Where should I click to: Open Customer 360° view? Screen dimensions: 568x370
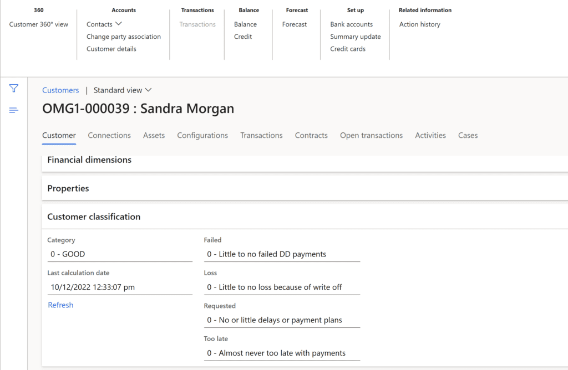tap(39, 24)
